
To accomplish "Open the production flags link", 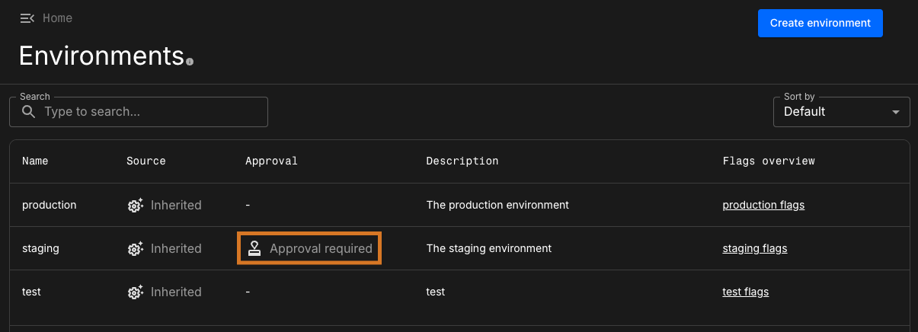I will click(x=763, y=205).
